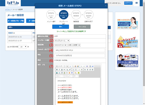Center align text in the editor
Image resolution: width=145 pixels, height=105 pixels.
88,70
